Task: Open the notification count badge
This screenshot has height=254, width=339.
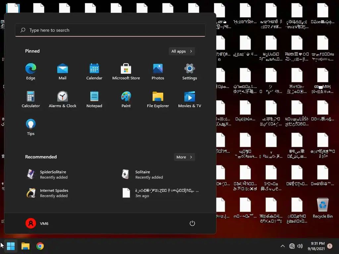Action: pyautogui.click(x=330, y=246)
